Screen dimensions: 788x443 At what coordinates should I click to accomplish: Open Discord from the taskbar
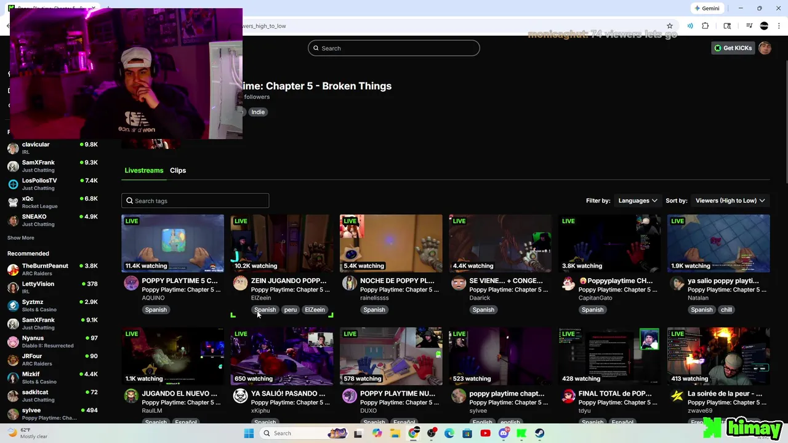coord(504,433)
